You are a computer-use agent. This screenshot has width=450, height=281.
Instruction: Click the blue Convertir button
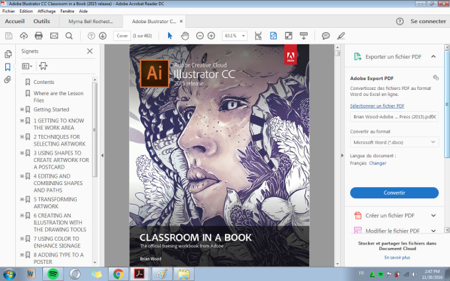pos(394,192)
